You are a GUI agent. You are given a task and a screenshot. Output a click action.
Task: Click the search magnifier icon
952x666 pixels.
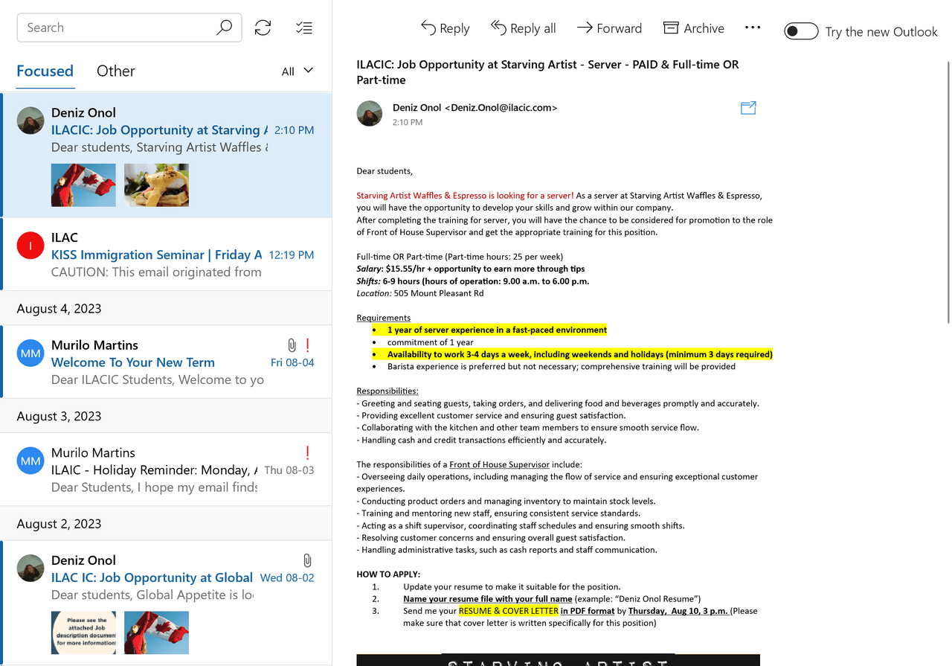[x=224, y=28]
